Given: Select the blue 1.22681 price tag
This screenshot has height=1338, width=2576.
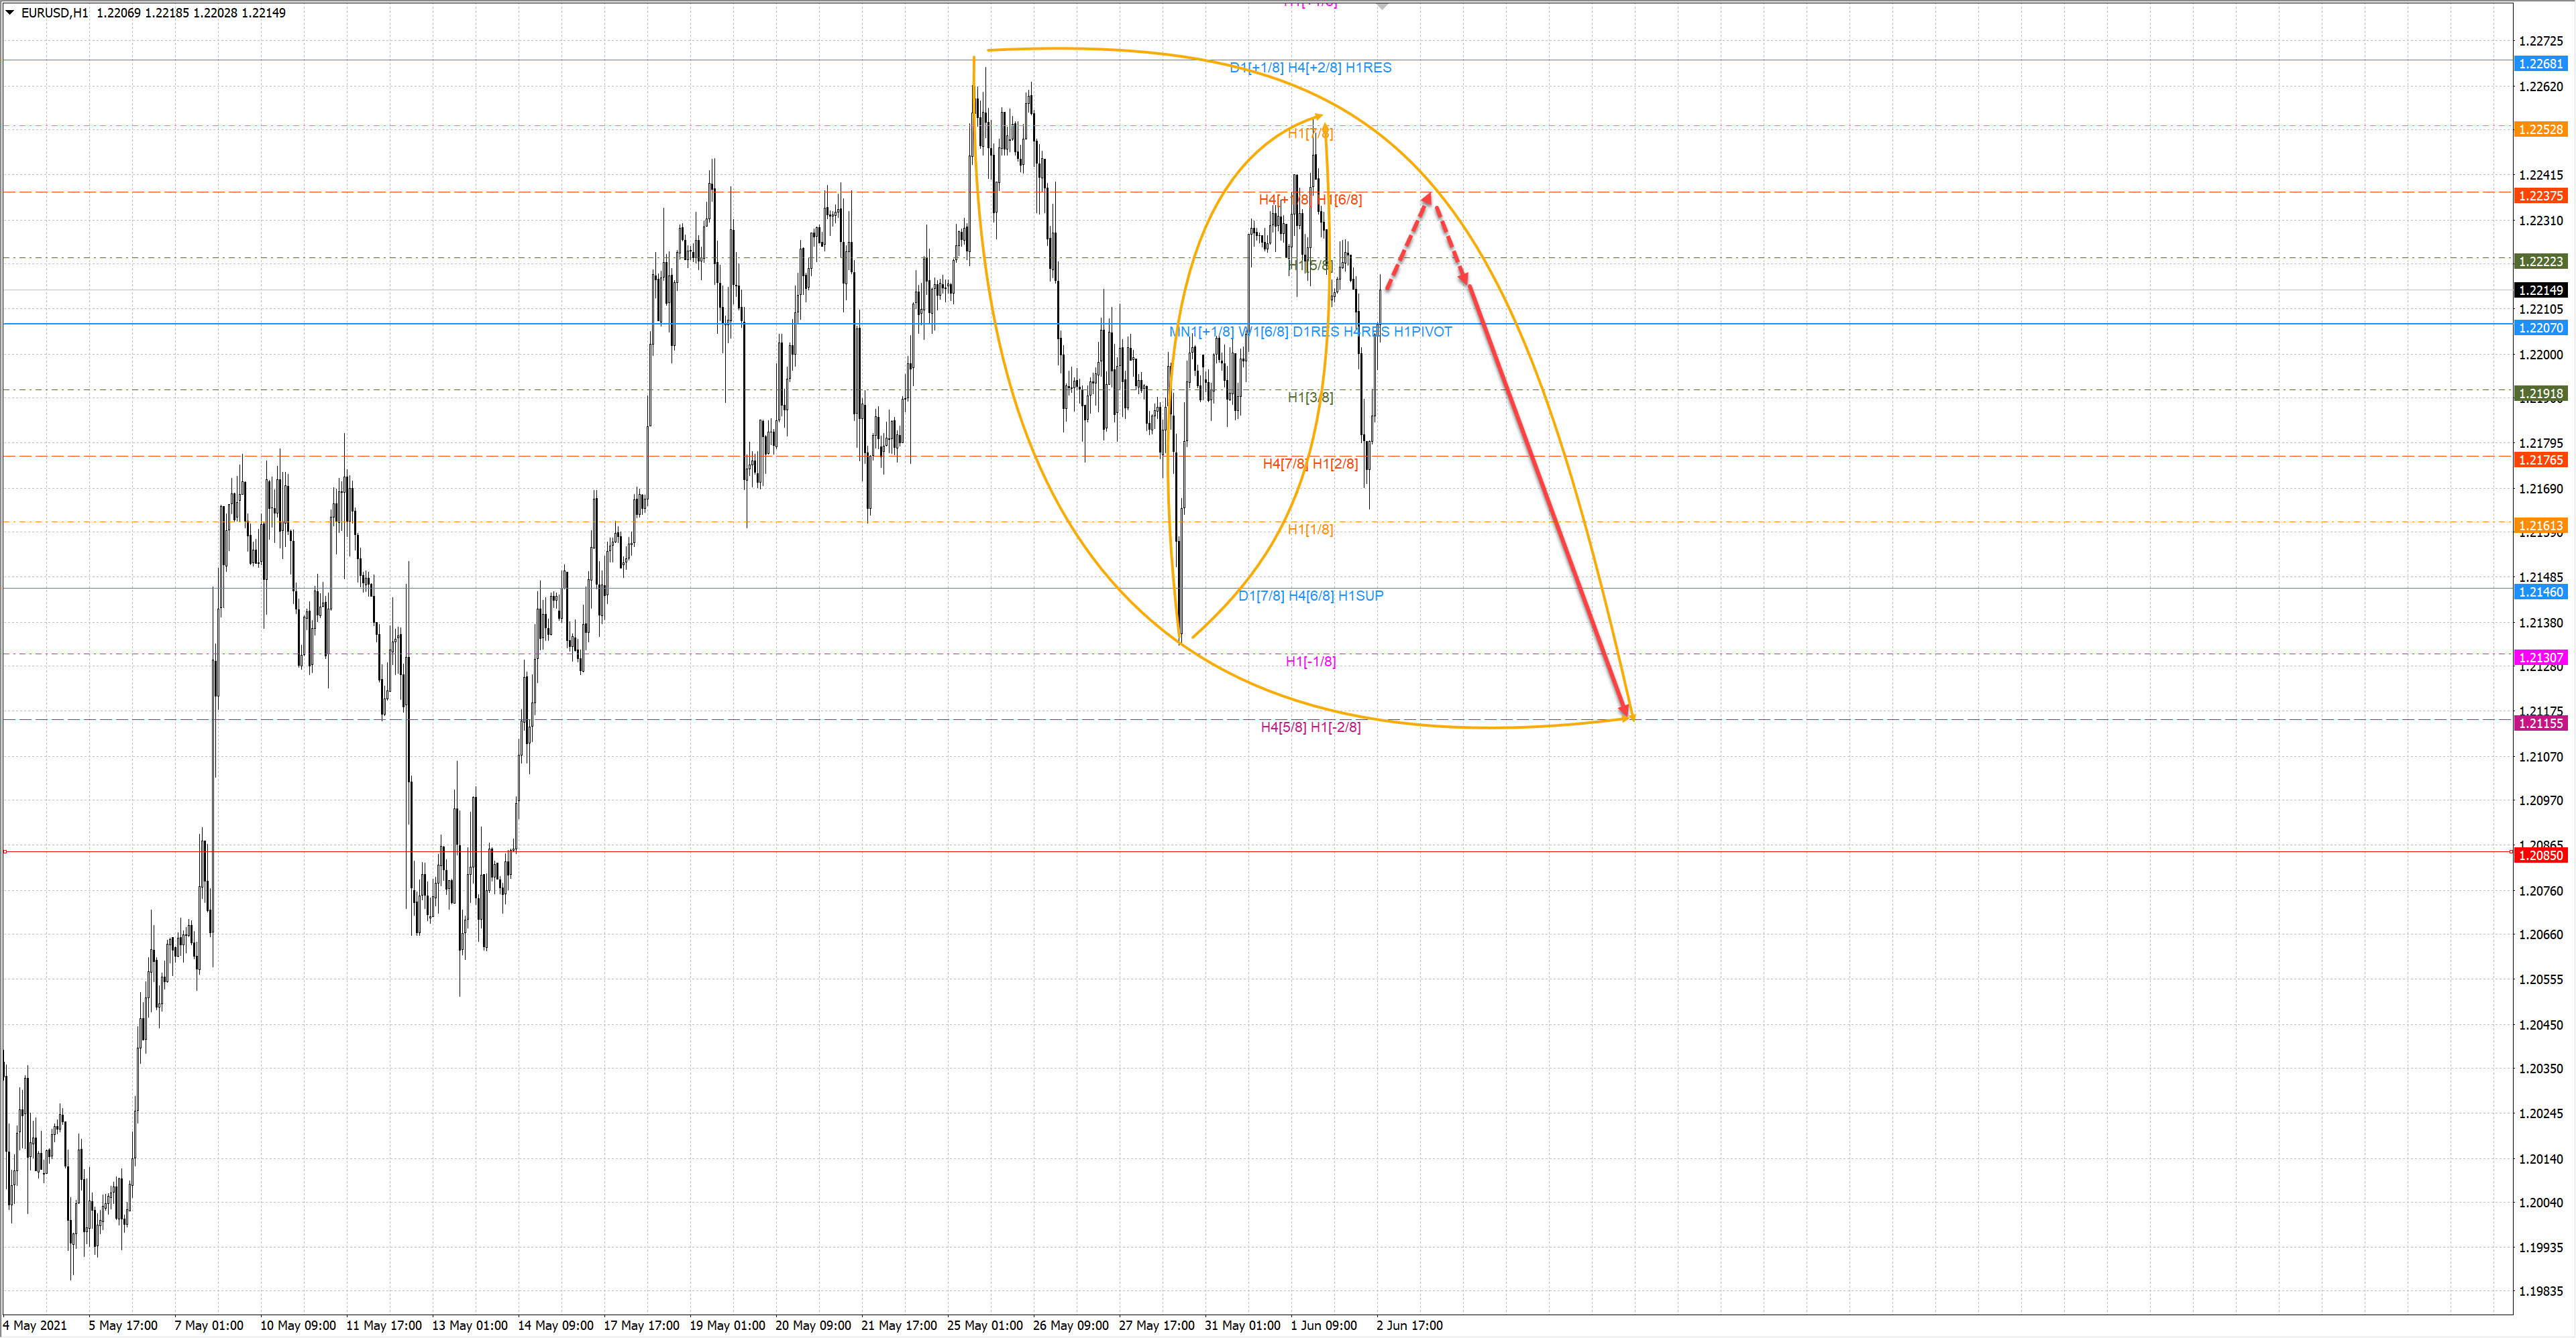Looking at the screenshot, I should click(x=2540, y=64).
